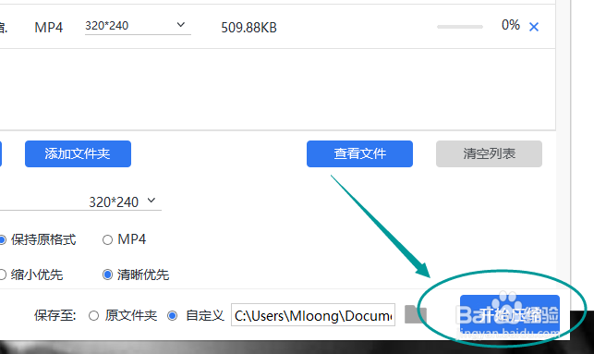Open 查看文件 to view files
The width and height of the screenshot is (594, 354).
[x=359, y=153]
